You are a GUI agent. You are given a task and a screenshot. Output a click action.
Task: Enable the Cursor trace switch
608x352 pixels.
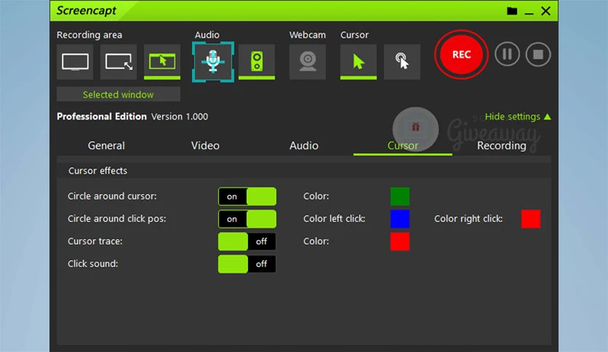coord(247,241)
